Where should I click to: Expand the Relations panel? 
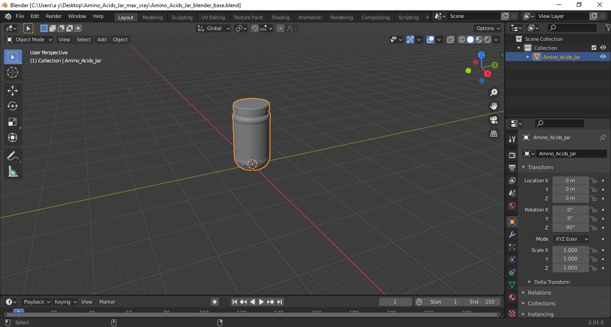[x=523, y=293]
